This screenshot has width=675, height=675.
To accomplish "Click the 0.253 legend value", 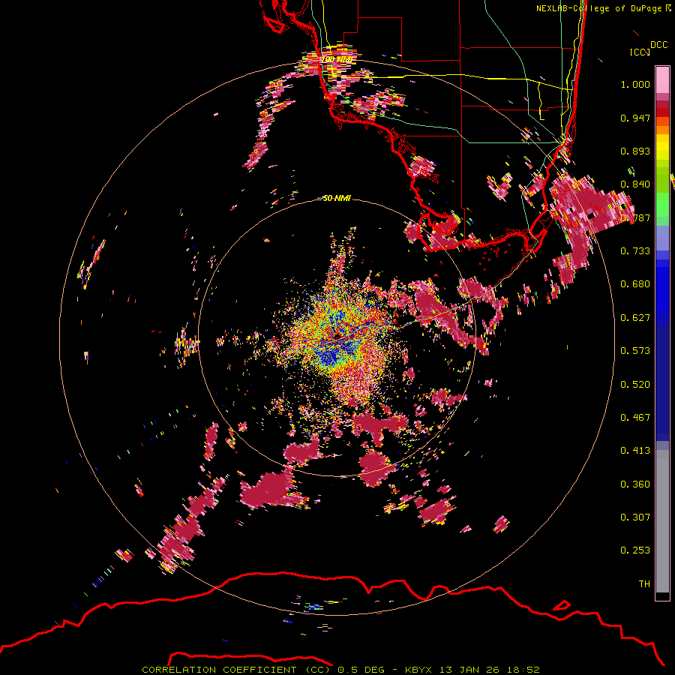I will pyautogui.click(x=635, y=550).
